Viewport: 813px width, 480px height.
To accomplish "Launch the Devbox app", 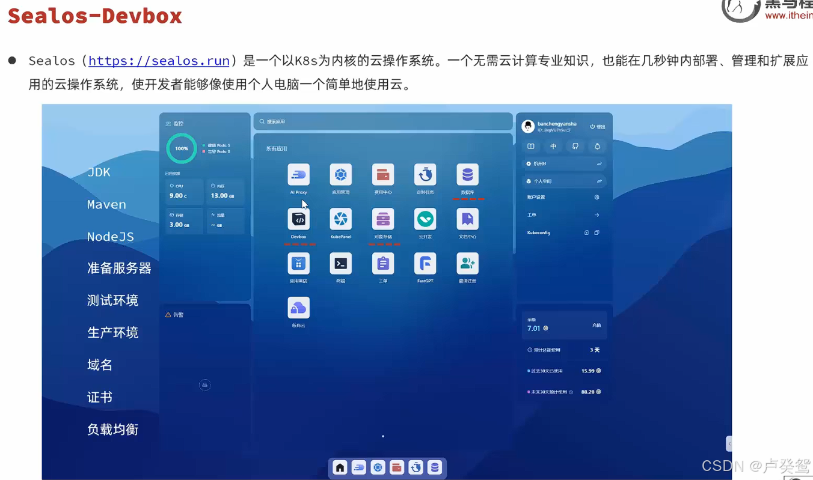I will point(299,219).
